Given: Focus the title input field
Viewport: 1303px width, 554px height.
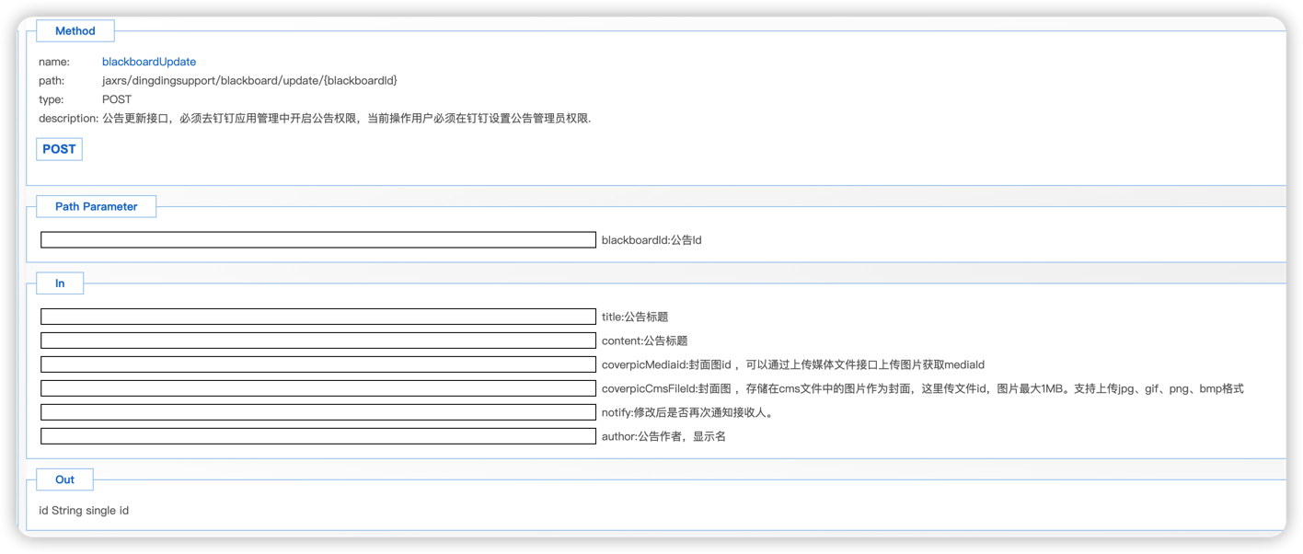Looking at the screenshot, I should (318, 317).
